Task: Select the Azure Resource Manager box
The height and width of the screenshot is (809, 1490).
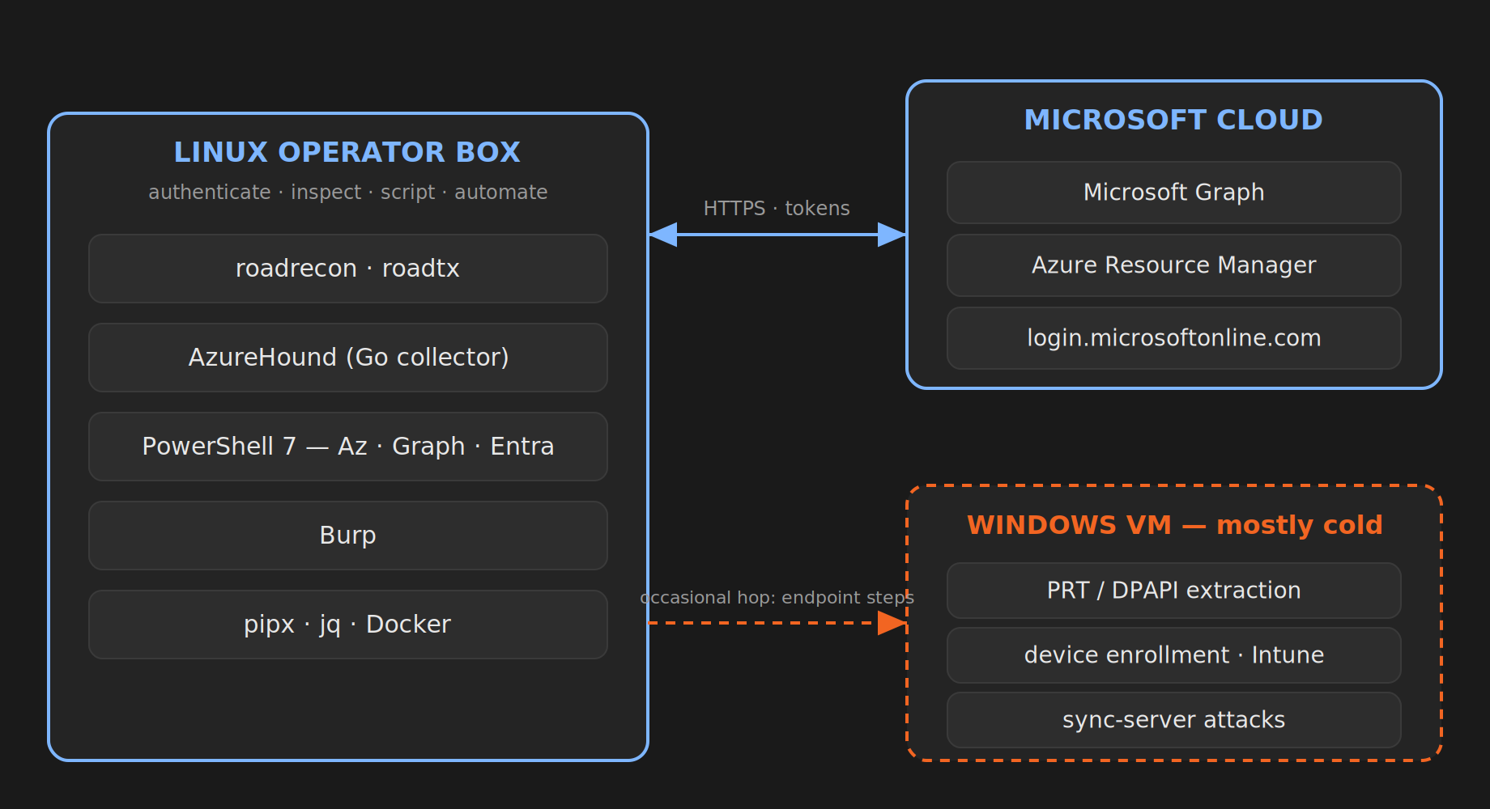Action: pyautogui.click(x=1174, y=265)
